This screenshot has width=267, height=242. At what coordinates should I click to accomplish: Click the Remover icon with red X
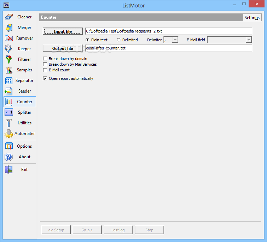coord(9,38)
